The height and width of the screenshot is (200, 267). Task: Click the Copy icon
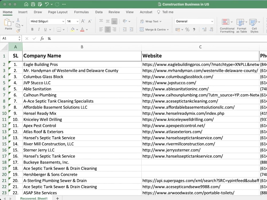click(18, 26)
